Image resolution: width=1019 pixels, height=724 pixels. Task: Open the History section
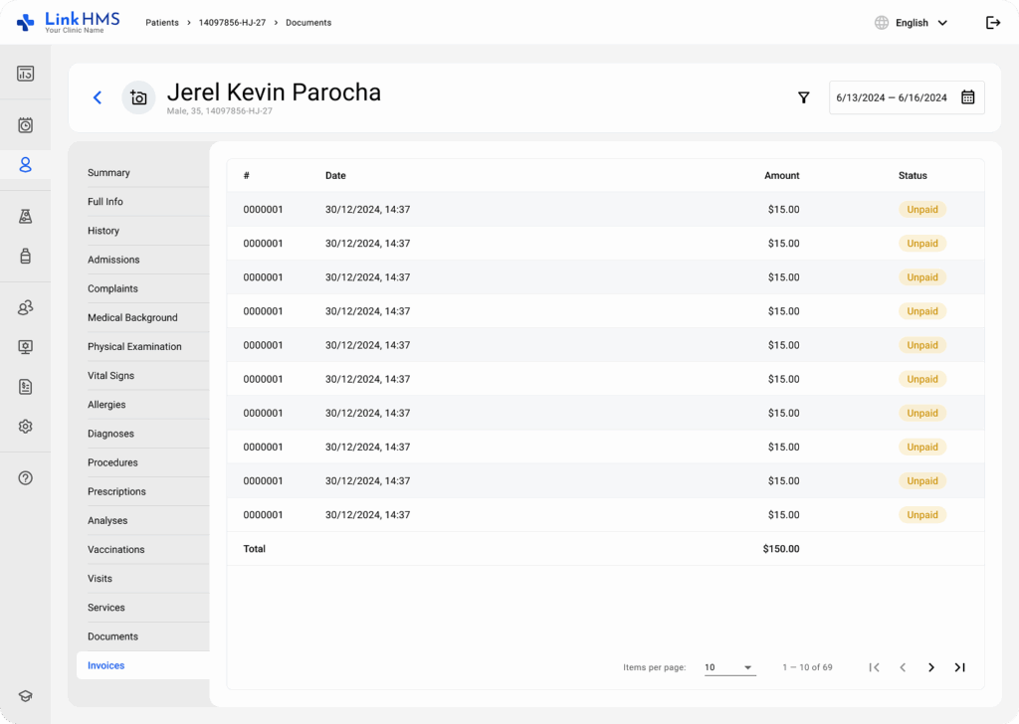(x=103, y=231)
